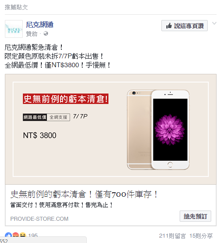Screen dimensions: 221x243
Task: Click the 贊助 sponsored label
Action: pyautogui.click(x=32, y=34)
